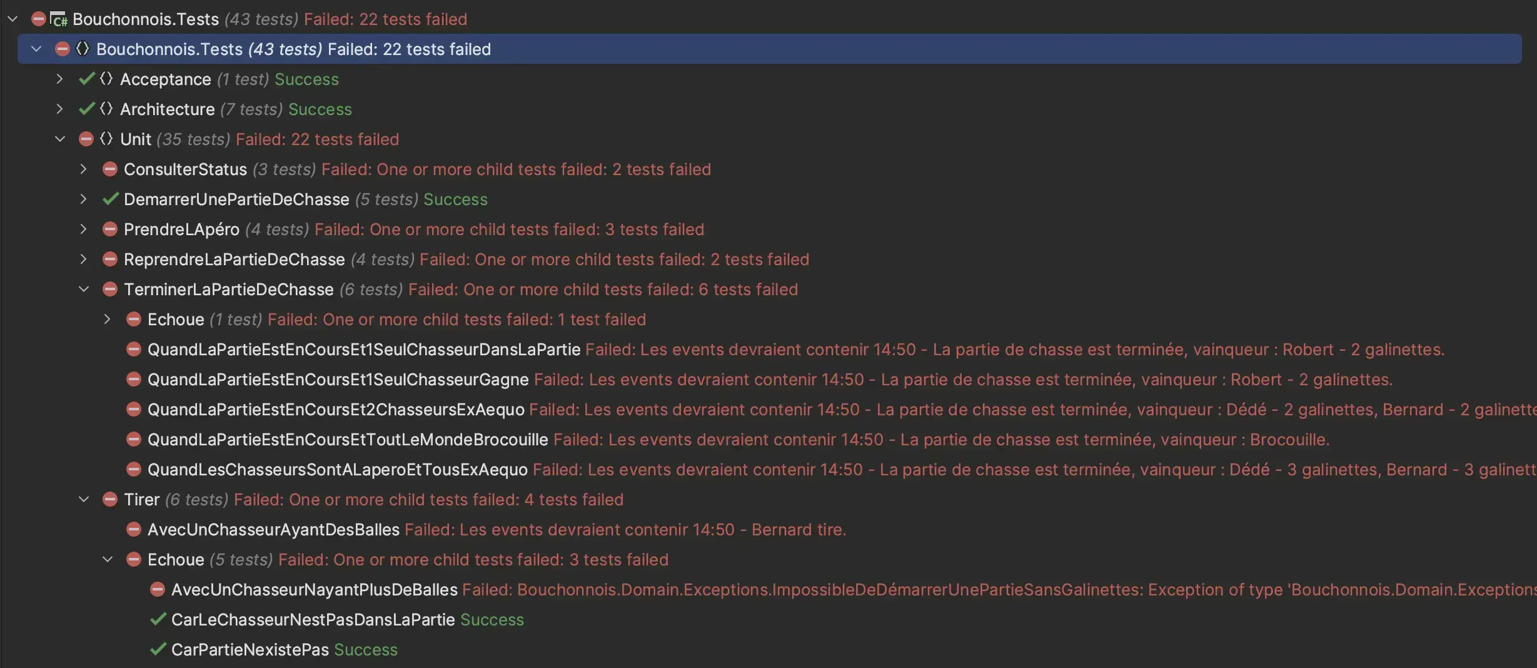Click the C# project icon beside Bouchonnois.Tests
This screenshot has width=1537, height=668.
59,19
